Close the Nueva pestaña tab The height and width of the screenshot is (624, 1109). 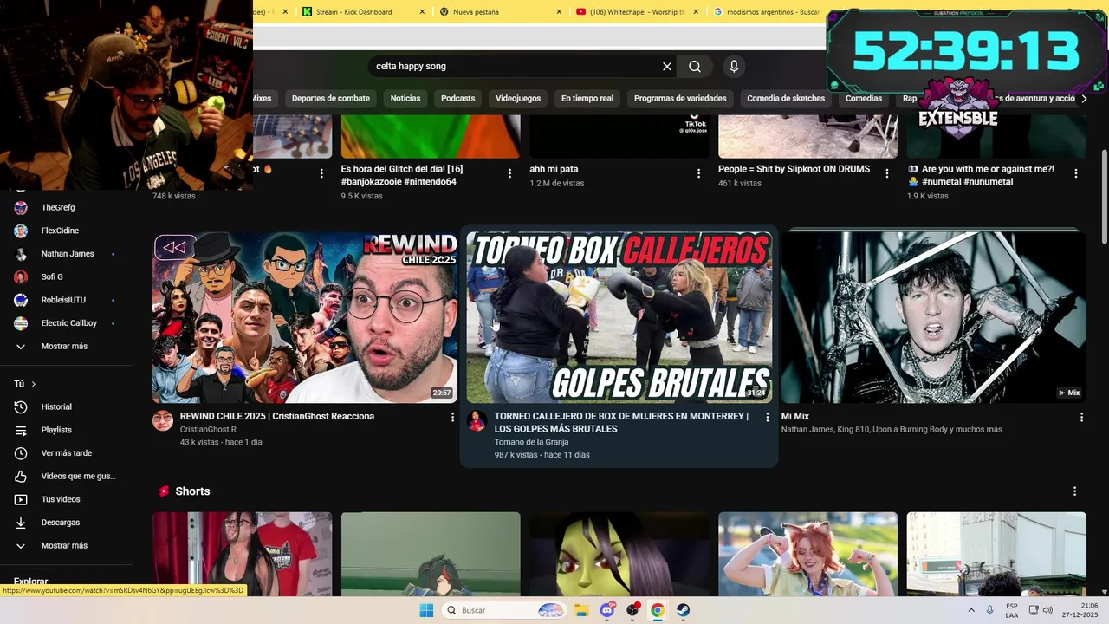(559, 12)
